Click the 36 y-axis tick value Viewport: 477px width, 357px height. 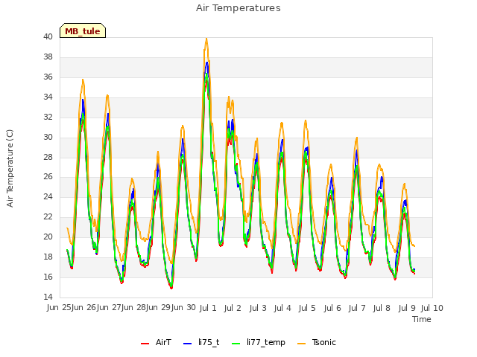pos(48,77)
